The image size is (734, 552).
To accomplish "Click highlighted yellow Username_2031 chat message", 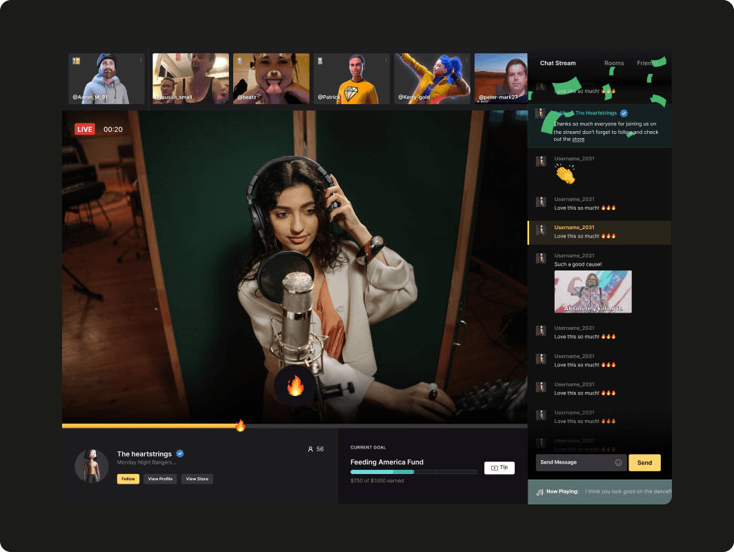I will (599, 233).
